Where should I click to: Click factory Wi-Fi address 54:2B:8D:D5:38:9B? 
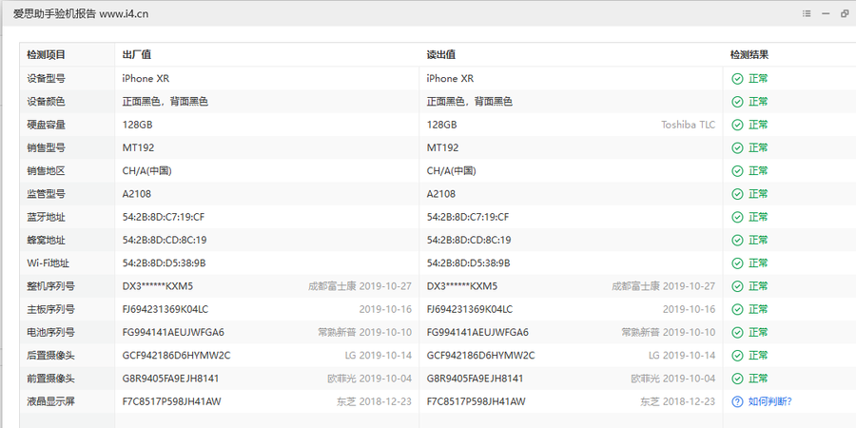[165, 263]
